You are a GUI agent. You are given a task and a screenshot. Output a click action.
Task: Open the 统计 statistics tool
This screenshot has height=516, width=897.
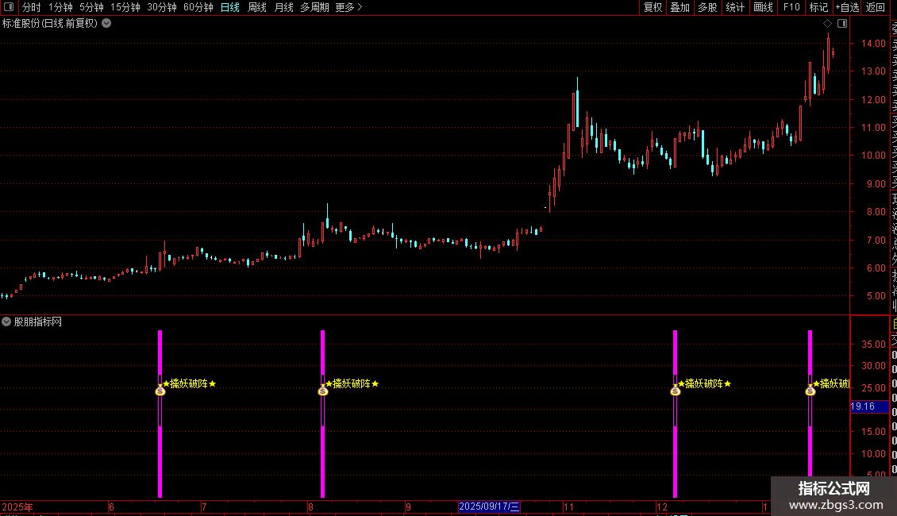(735, 7)
